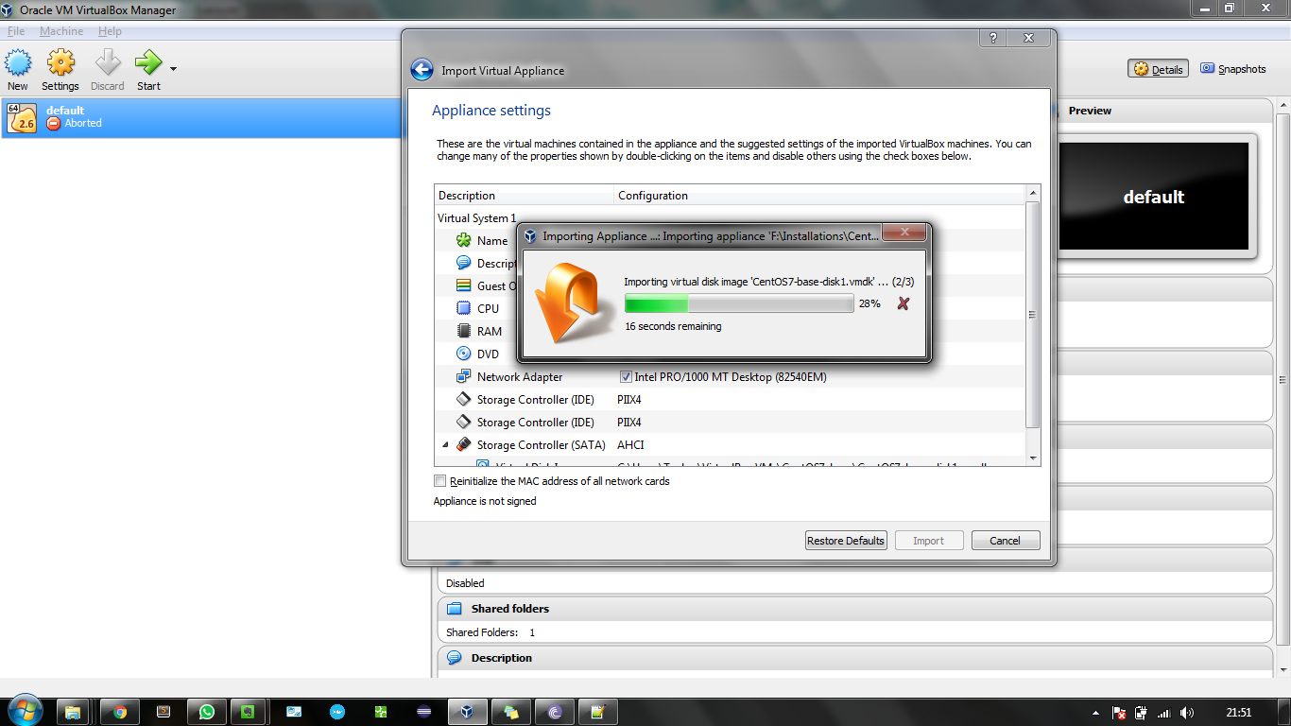The image size is (1291, 726).
Task: Cancel import with the red X icon
Action: click(x=904, y=303)
